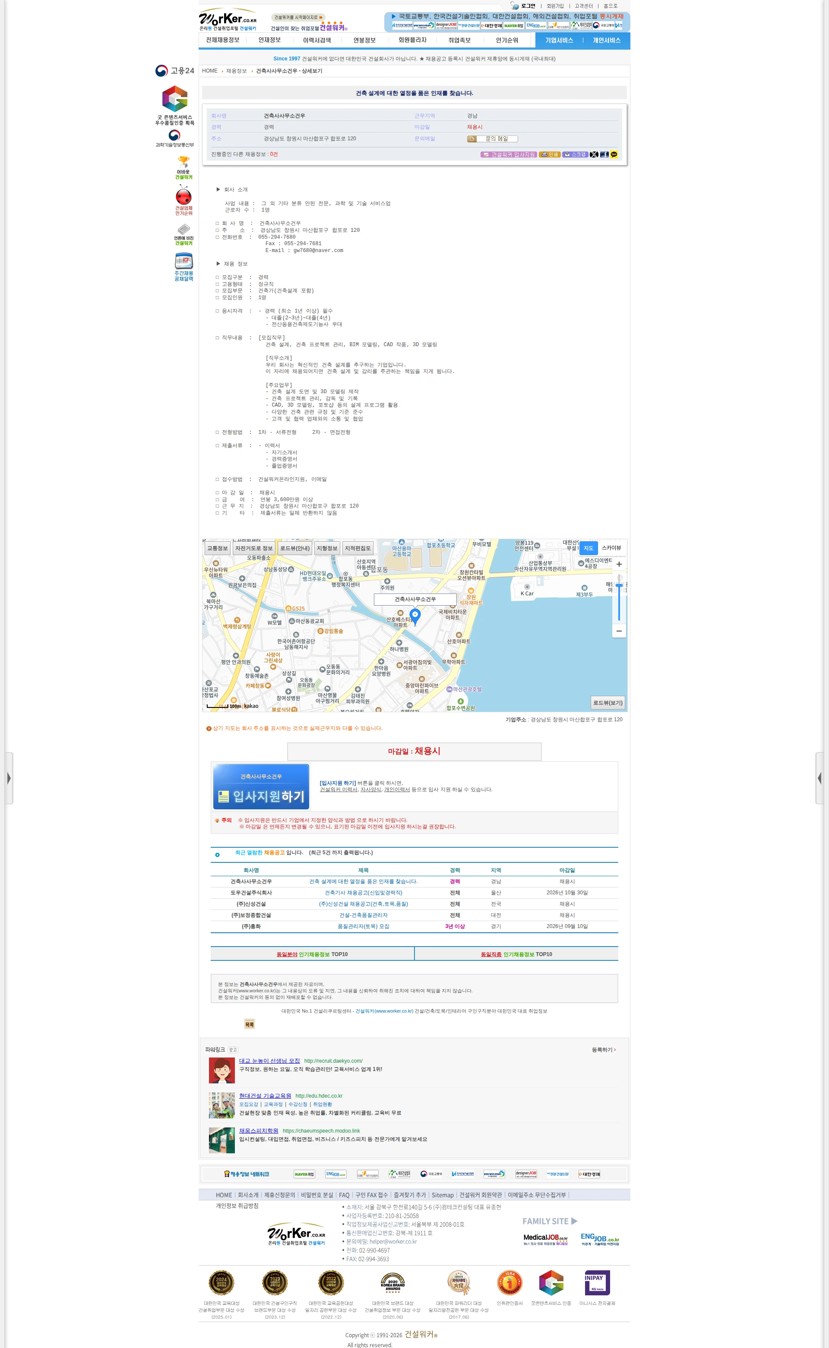Click the 채용정보 breadcrumb link

coord(236,71)
